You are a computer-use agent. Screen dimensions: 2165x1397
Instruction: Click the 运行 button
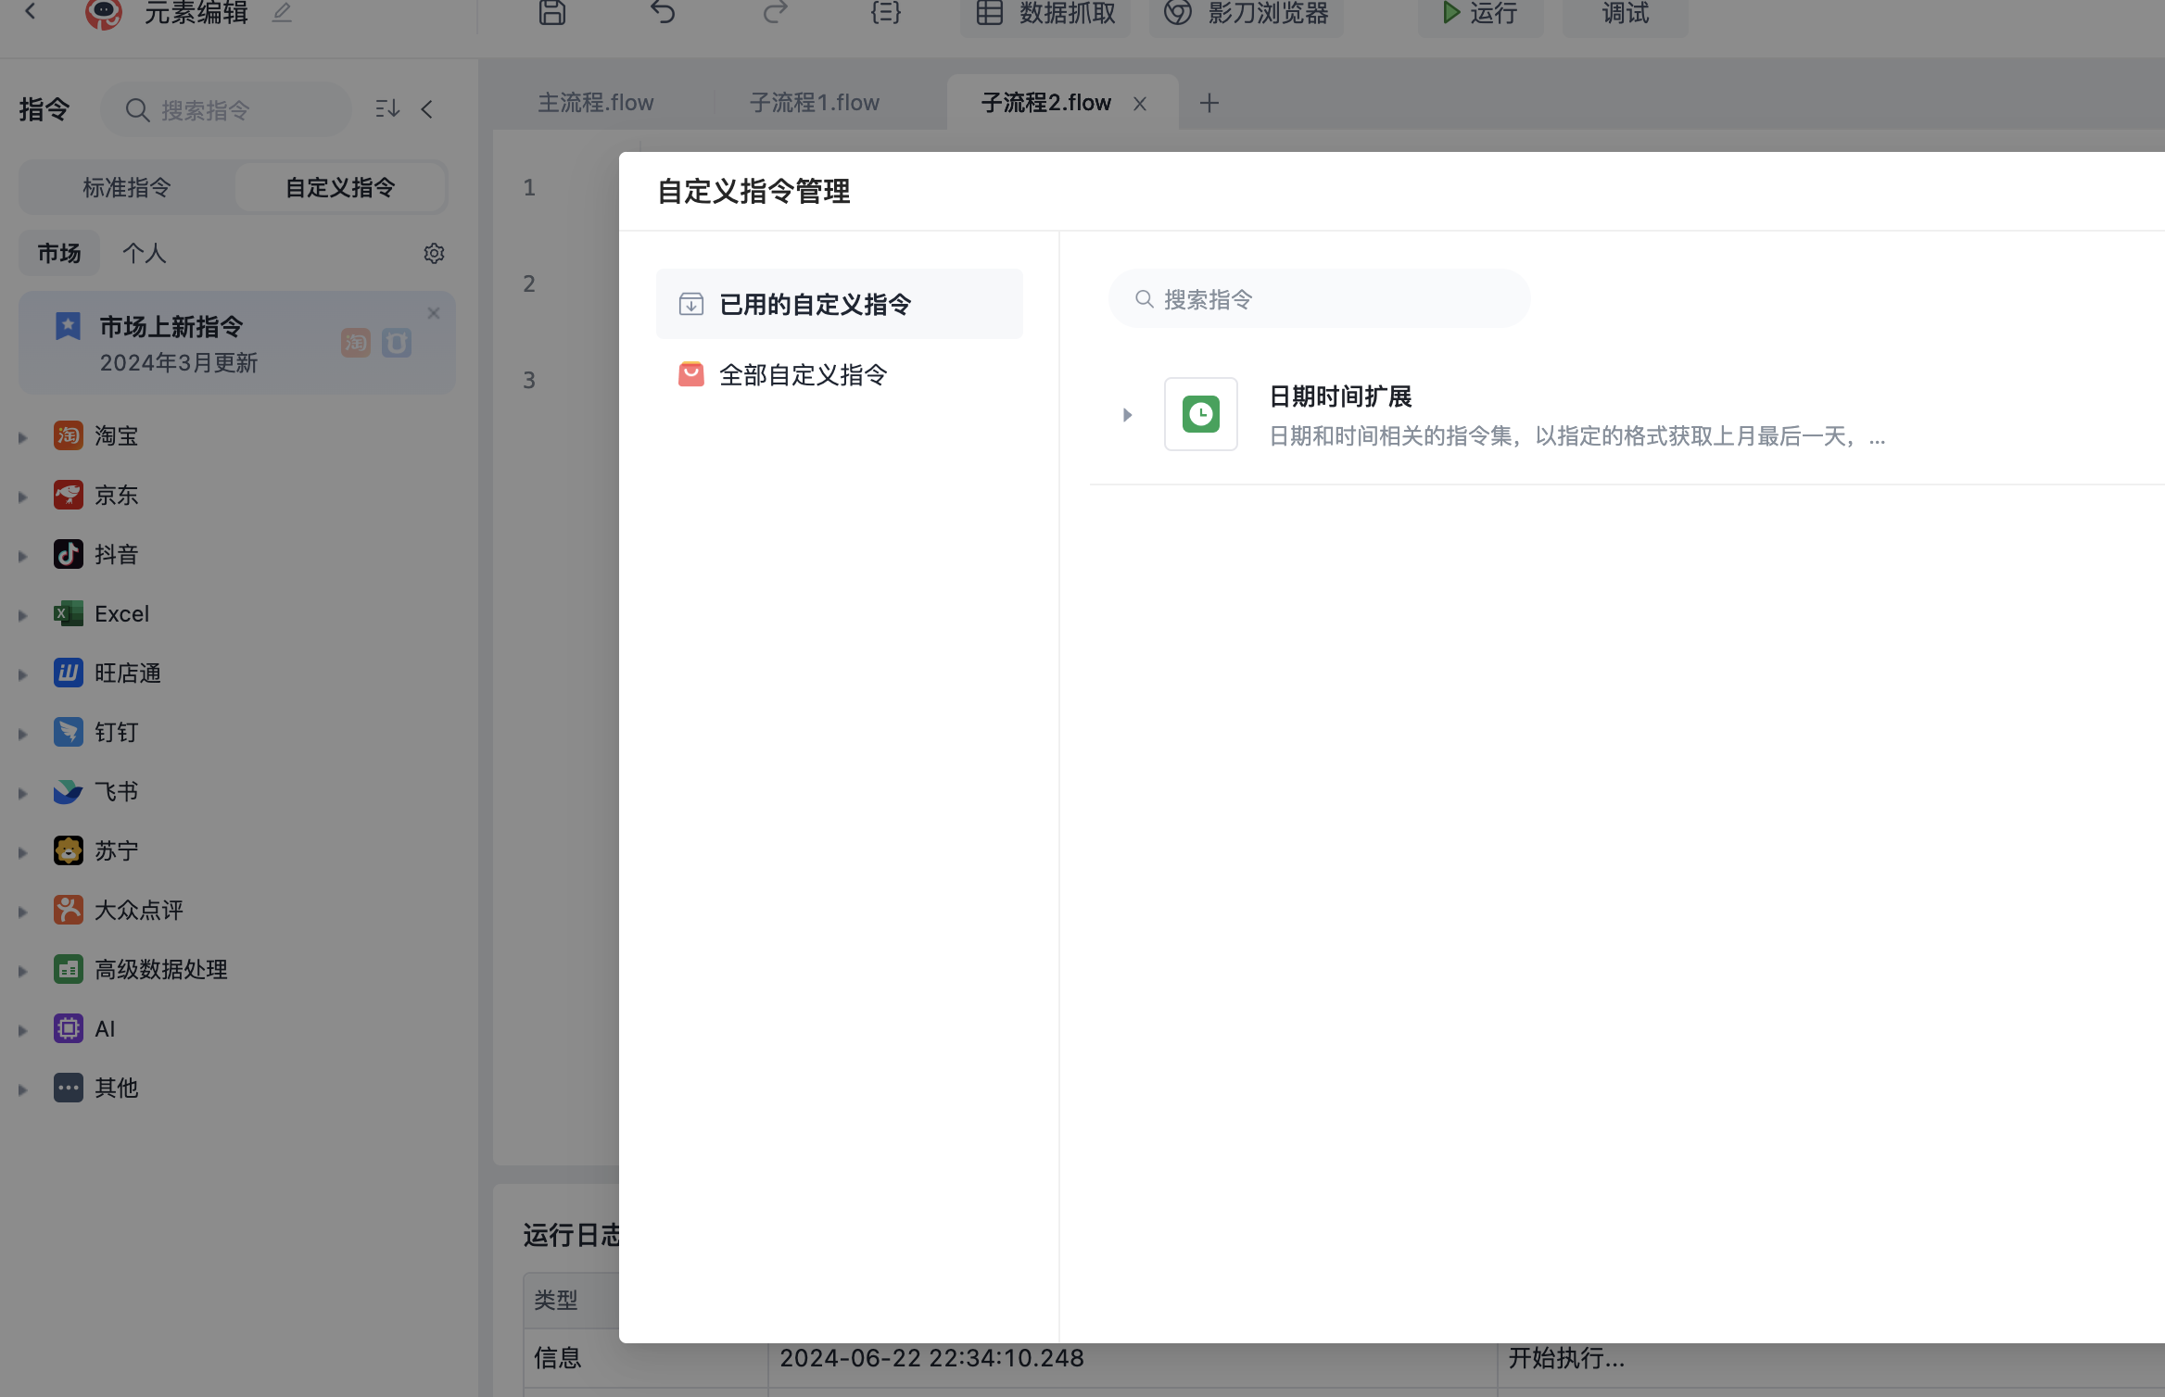1480,14
